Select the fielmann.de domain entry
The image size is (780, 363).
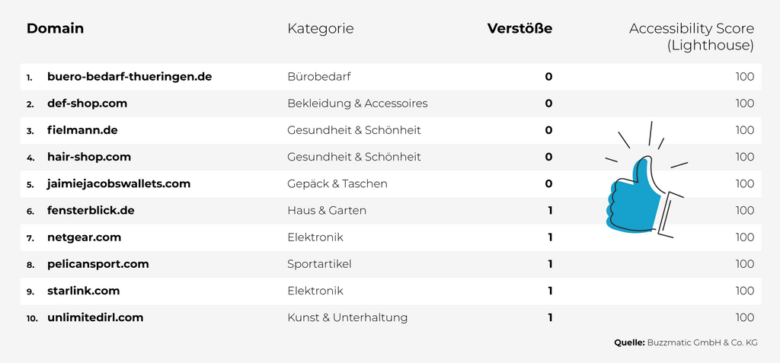(82, 130)
